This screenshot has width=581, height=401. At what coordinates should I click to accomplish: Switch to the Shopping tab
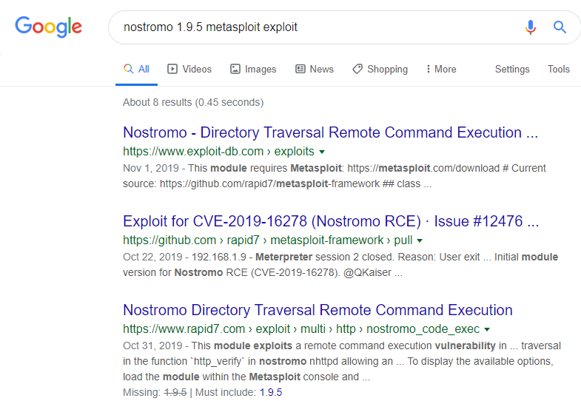pos(380,70)
